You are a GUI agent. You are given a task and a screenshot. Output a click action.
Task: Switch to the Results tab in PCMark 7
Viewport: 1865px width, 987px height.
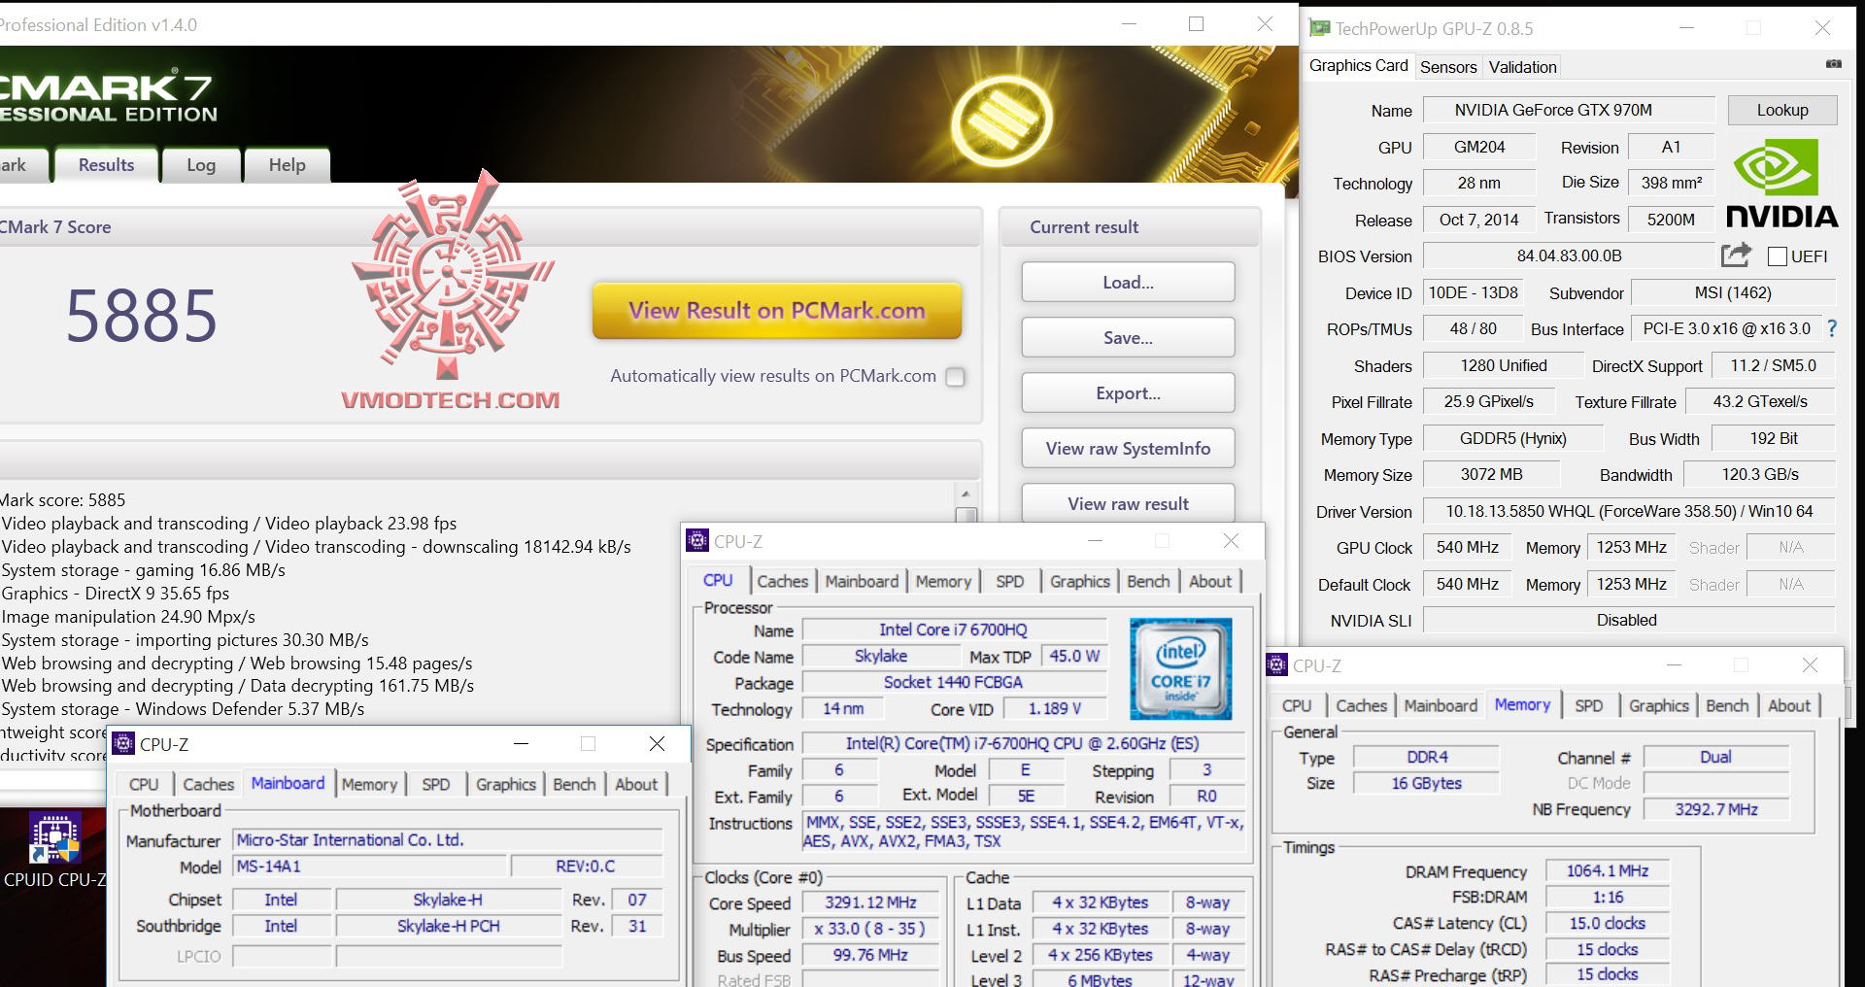tap(107, 165)
